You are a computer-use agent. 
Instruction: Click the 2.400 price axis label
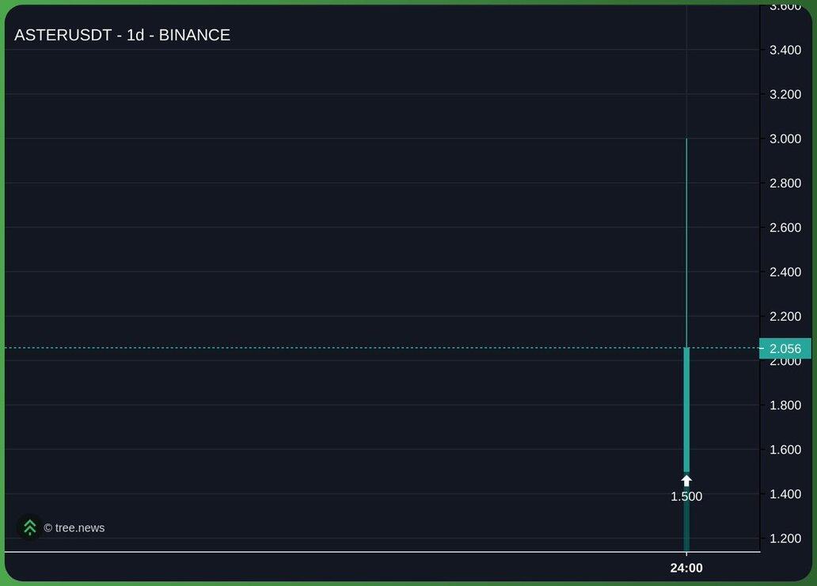(x=785, y=272)
